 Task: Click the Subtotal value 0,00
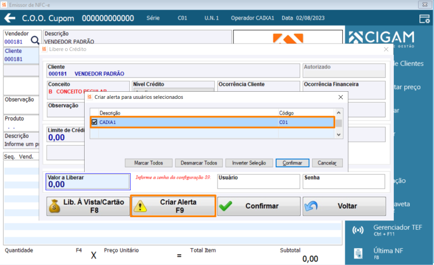coord(310,259)
